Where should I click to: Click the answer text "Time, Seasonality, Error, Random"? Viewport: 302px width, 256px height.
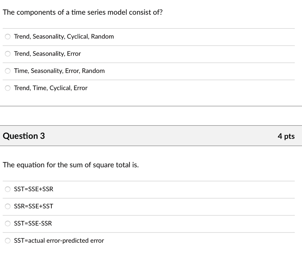tap(59, 71)
